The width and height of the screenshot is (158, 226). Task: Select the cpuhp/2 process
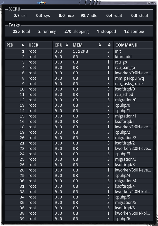[79, 132]
